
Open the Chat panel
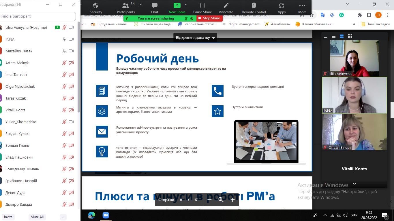(x=155, y=8)
